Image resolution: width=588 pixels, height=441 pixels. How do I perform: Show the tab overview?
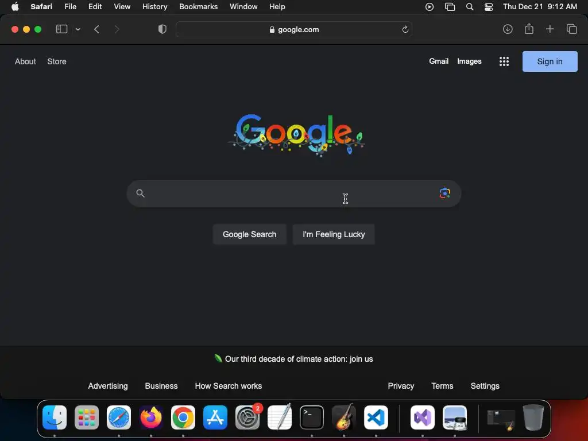(571, 29)
